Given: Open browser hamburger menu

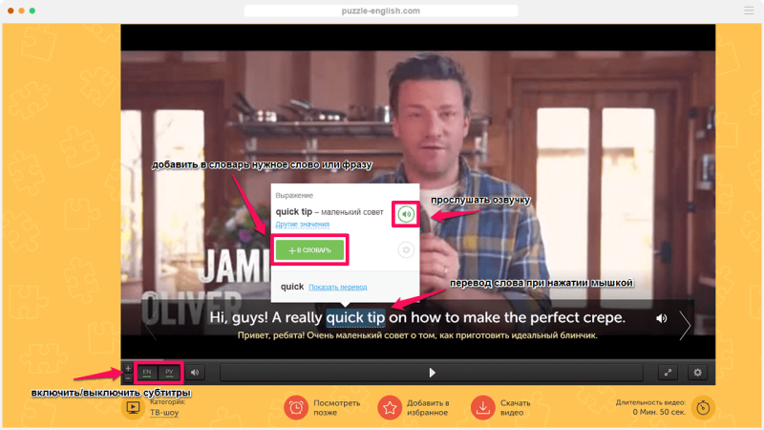Looking at the screenshot, I should (749, 11).
